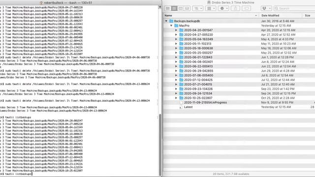The image size is (315, 177).
Task: Select the Backups.backupdb folder icon
Action: pos(171,21)
